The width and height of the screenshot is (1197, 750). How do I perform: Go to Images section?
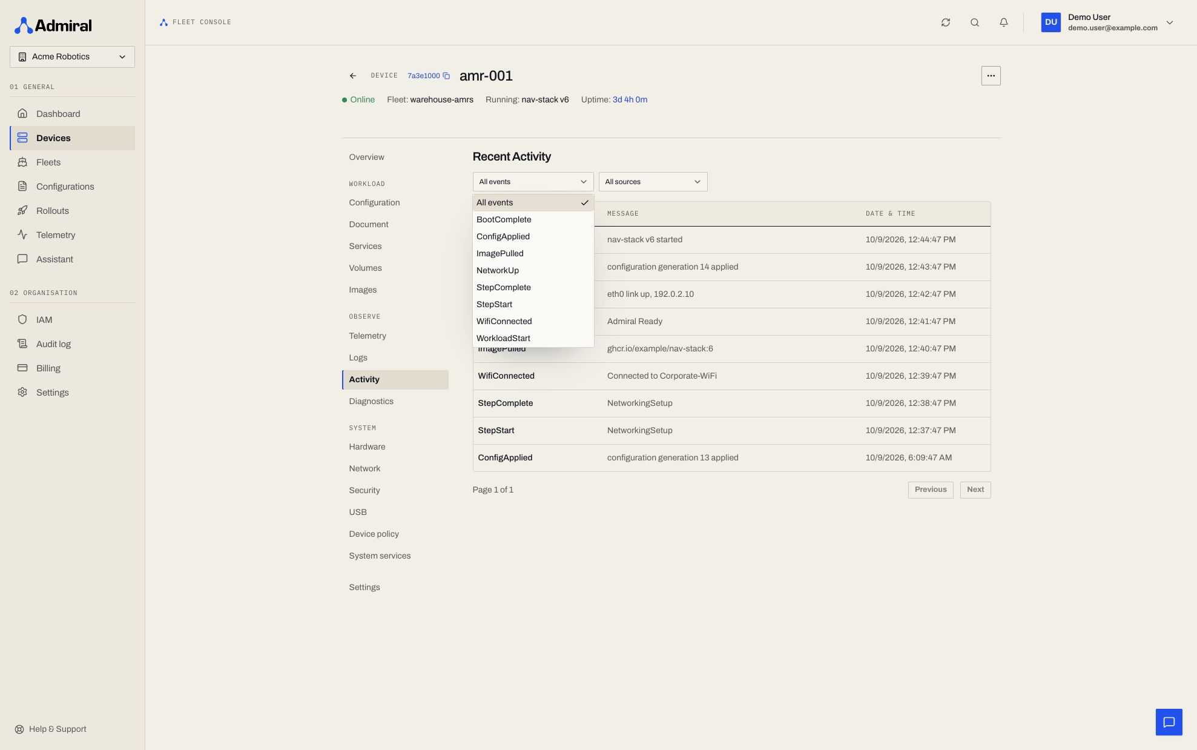pyautogui.click(x=395, y=290)
